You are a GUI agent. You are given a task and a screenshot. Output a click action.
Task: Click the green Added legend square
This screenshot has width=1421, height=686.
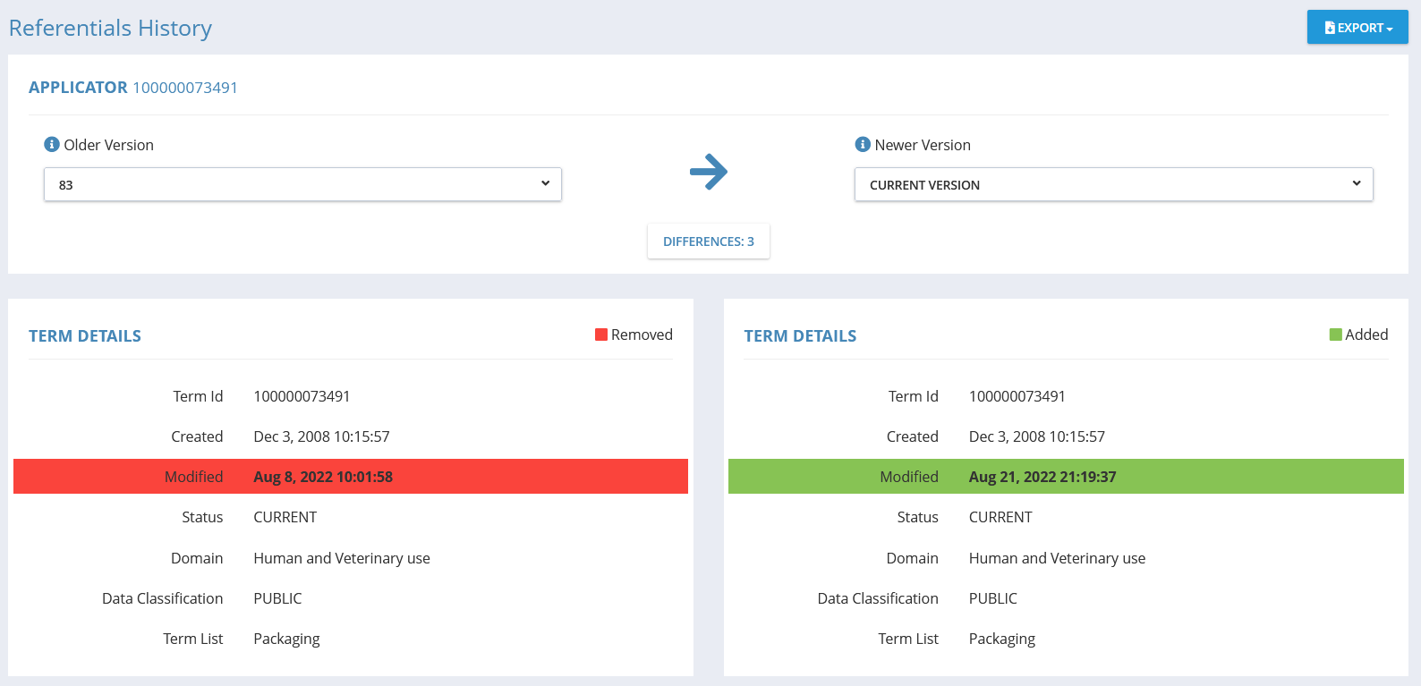click(1335, 335)
